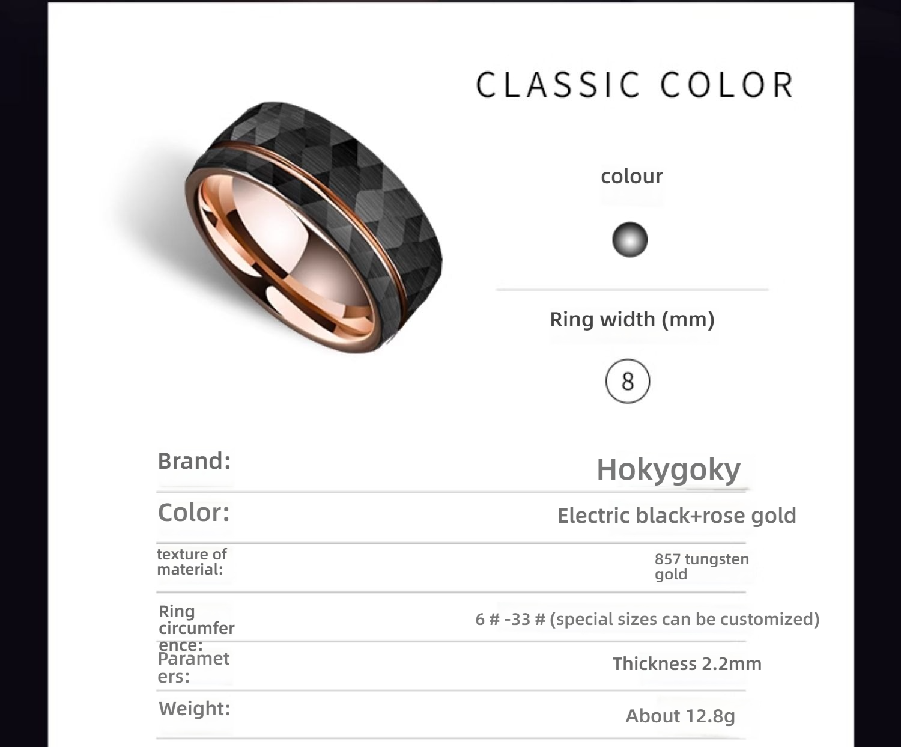
Task: Click the rose gold inner band of ring
Action: click(288, 252)
